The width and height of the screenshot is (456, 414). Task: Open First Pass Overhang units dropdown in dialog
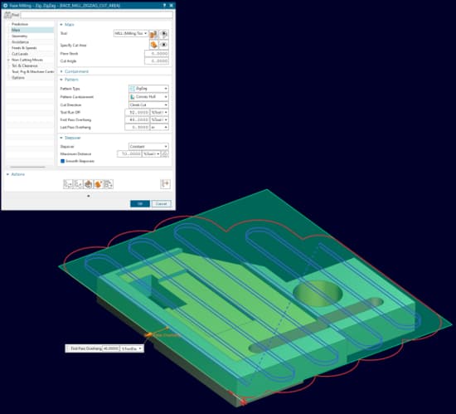(x=159, y=119)
